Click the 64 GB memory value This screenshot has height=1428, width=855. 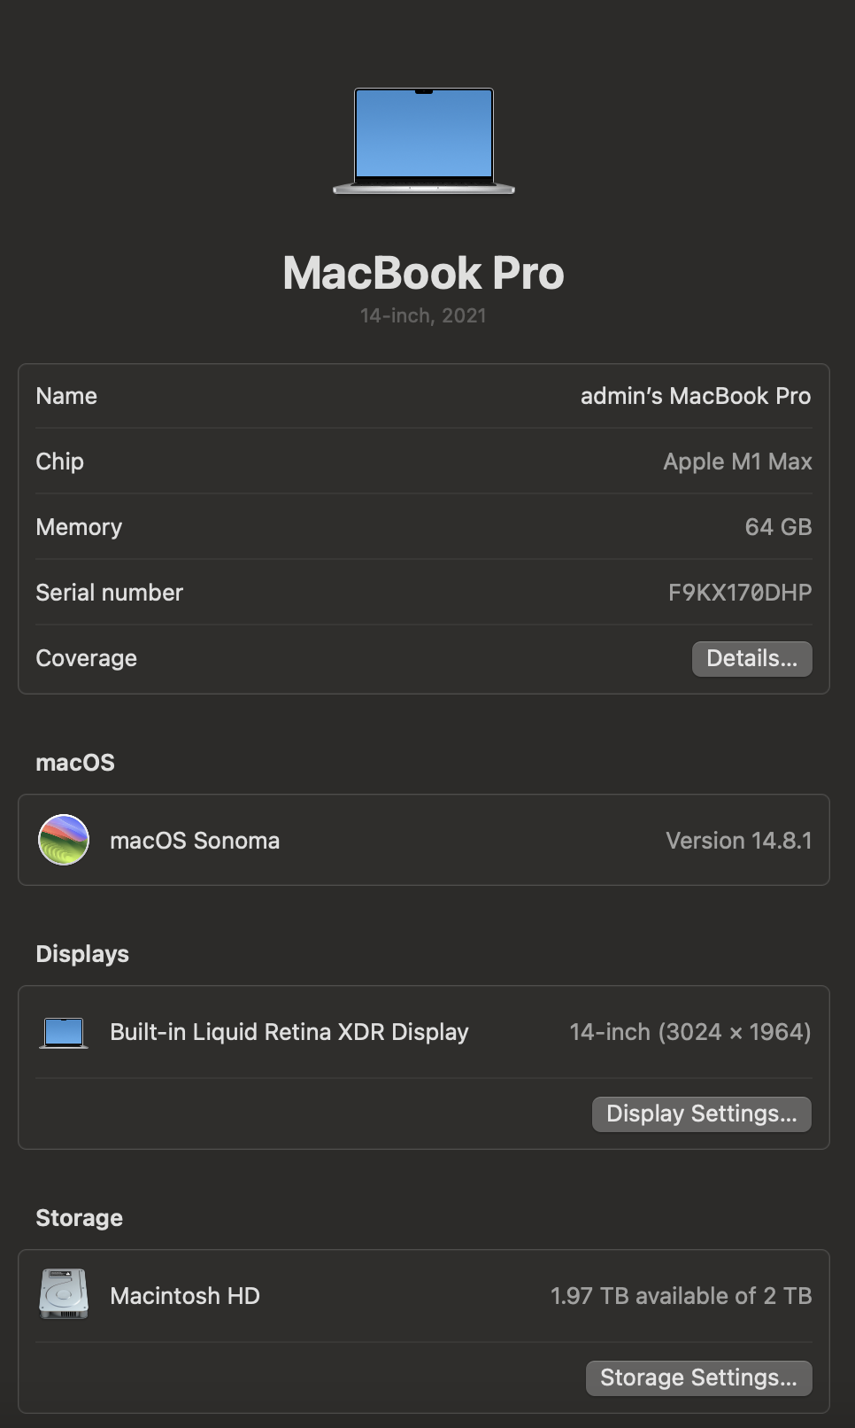778,527
